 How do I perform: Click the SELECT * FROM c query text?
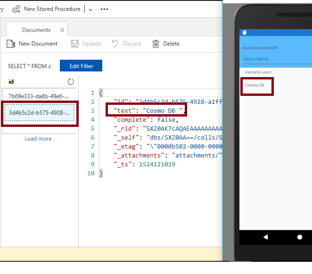click(x=29, y=66)
